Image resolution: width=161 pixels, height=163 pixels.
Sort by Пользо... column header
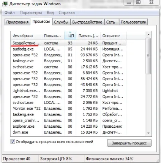point(53,36)
